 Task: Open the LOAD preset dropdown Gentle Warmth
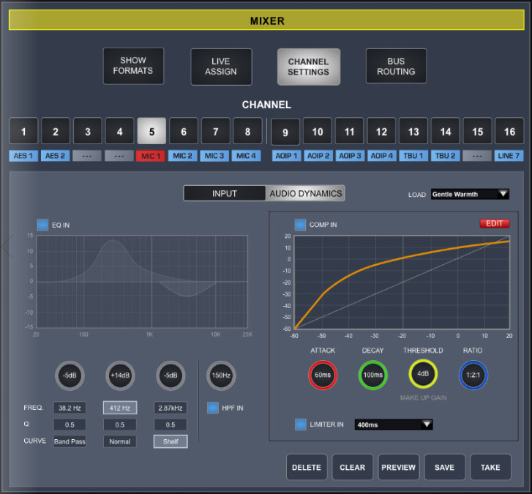[x=470, y=194]
